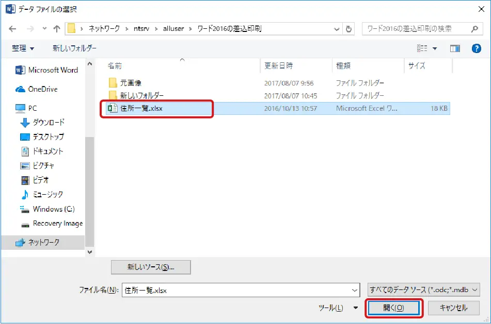Click 新しいフォルダー toolbar command
Image resolution: width=491 pixels, height=324 pixels.
[x=74, y=48]
